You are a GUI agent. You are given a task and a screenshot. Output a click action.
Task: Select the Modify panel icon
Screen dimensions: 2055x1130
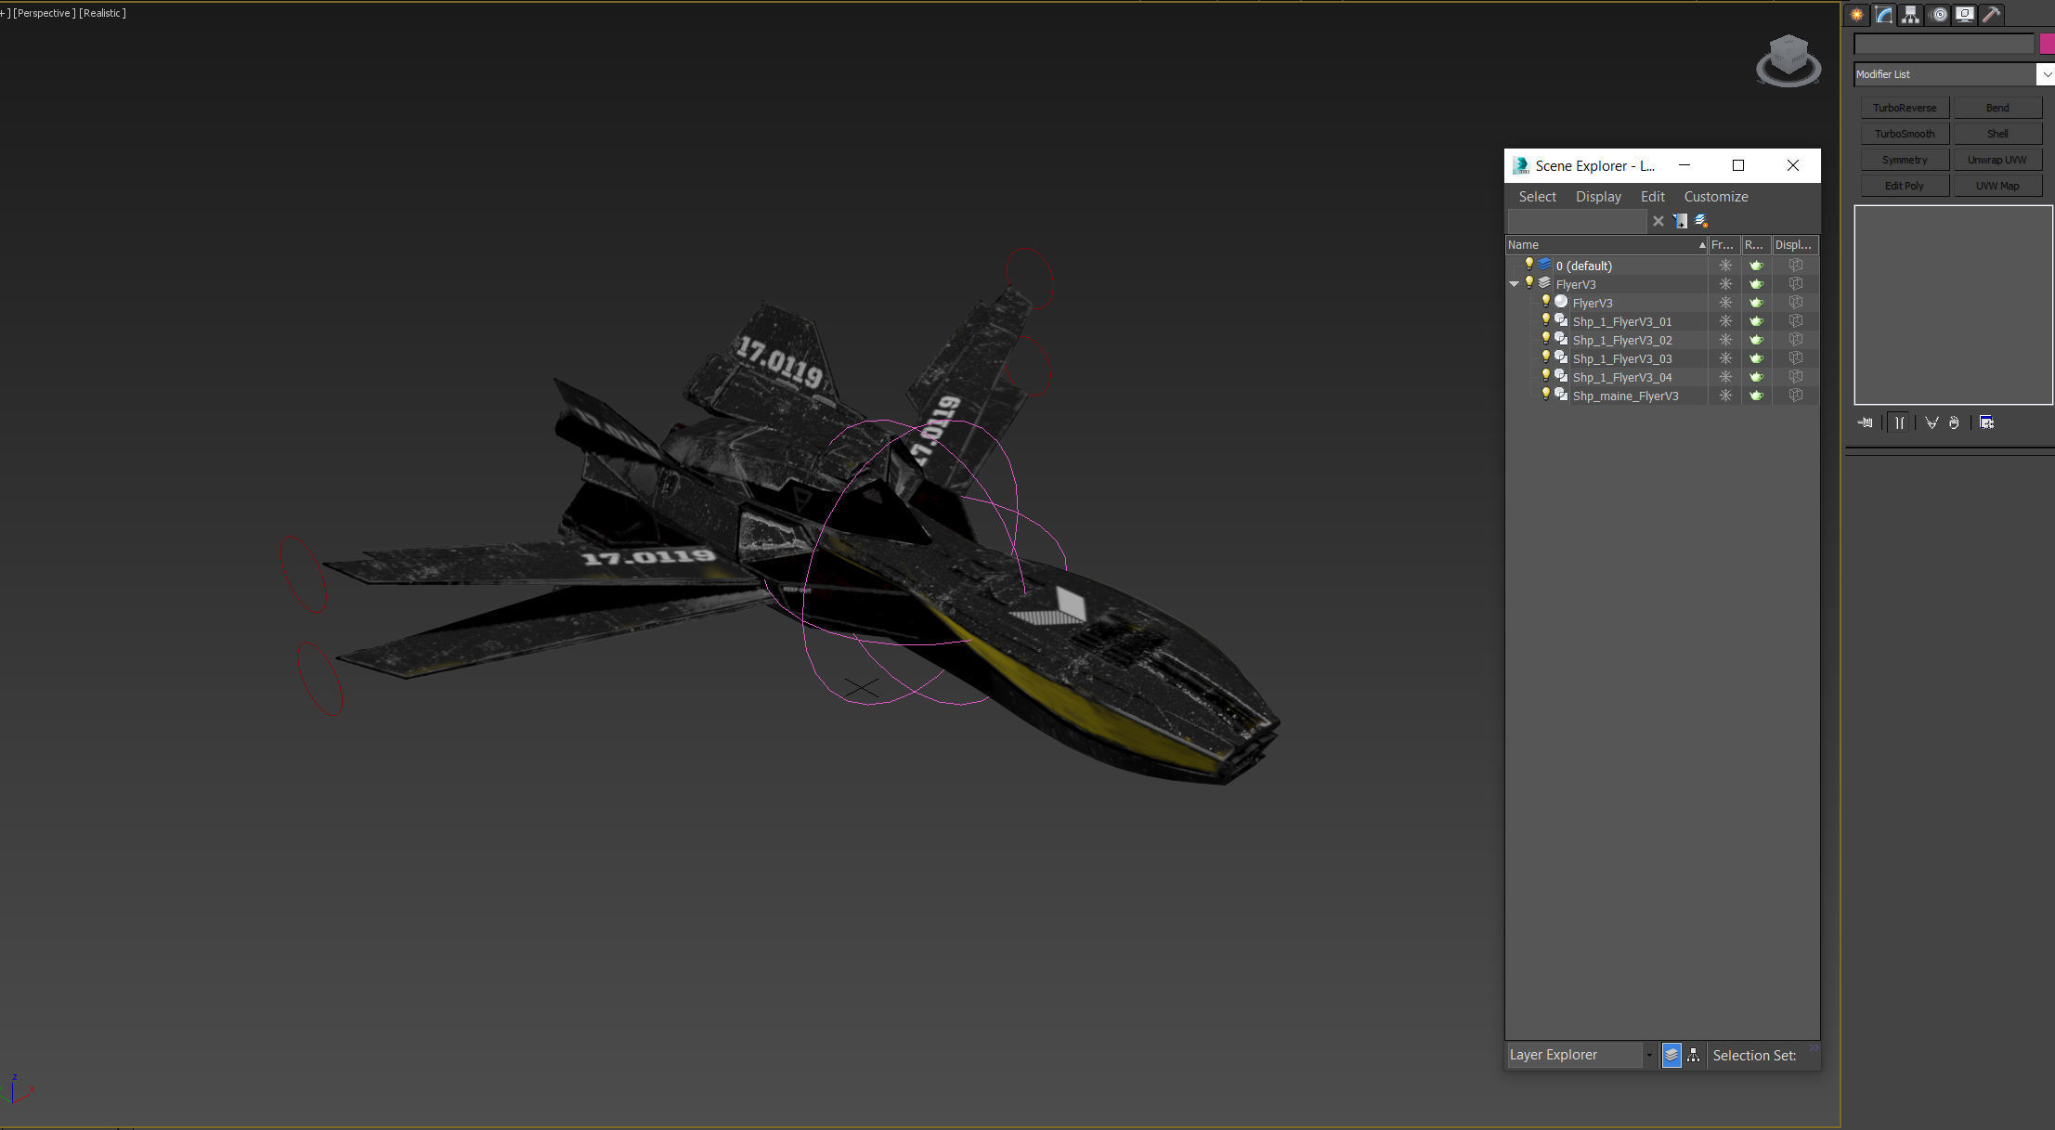1882,15
